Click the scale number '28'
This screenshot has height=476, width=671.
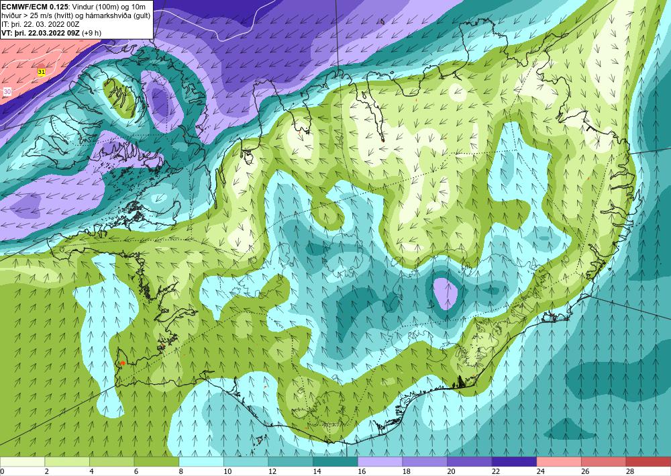[x=630, y=471]
